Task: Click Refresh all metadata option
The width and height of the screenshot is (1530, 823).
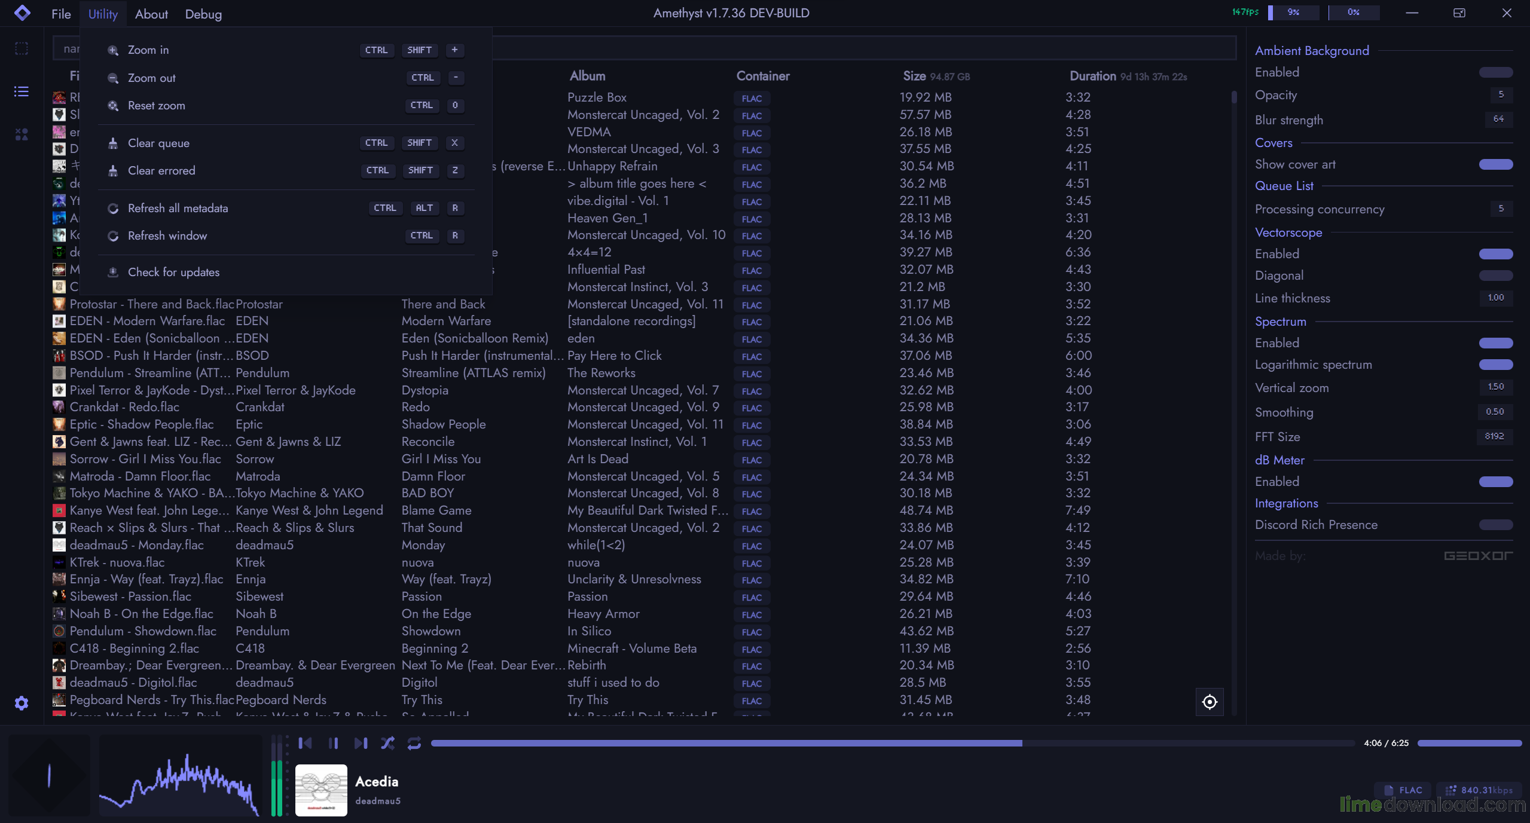Action: (x=178, y=208)
